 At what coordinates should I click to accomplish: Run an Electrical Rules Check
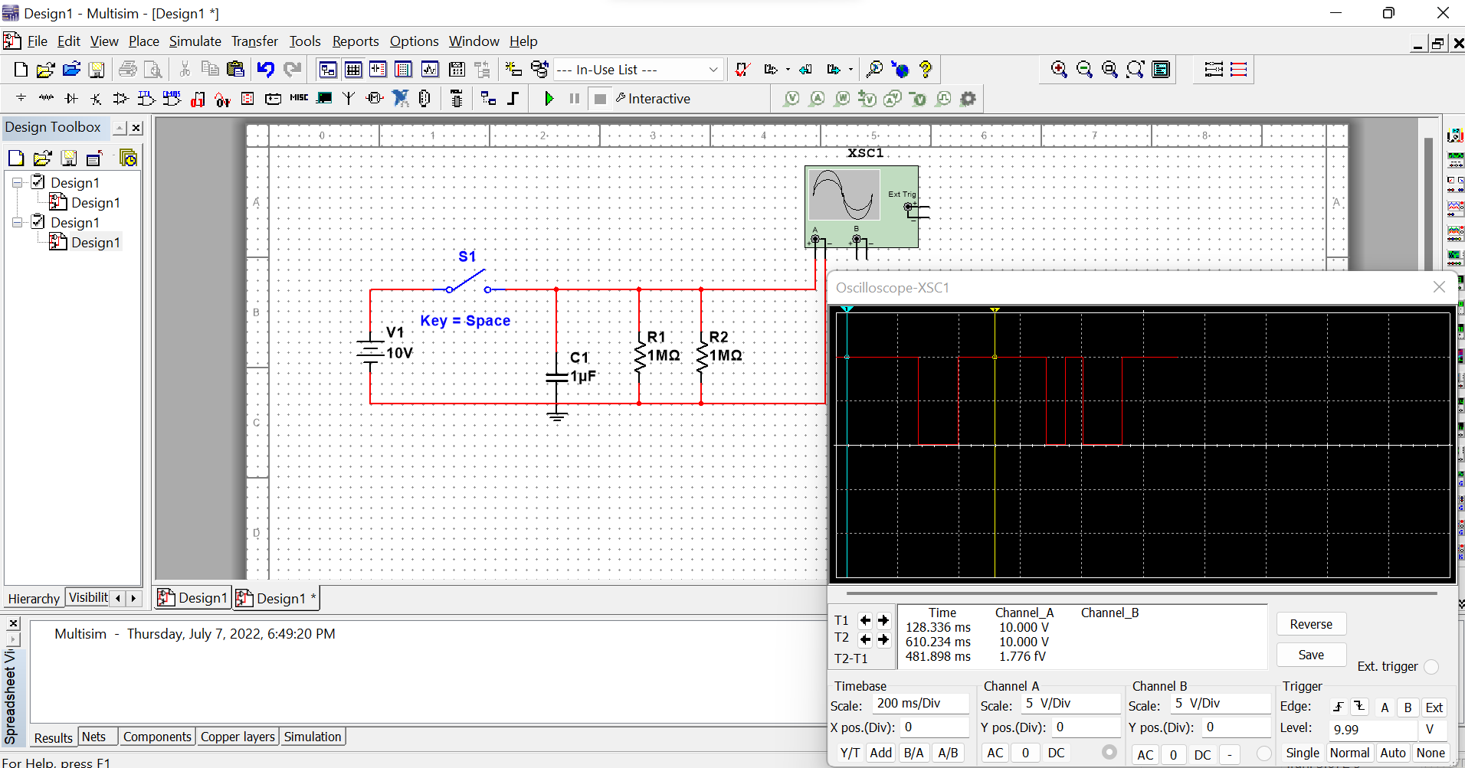(x=742, y=69)
